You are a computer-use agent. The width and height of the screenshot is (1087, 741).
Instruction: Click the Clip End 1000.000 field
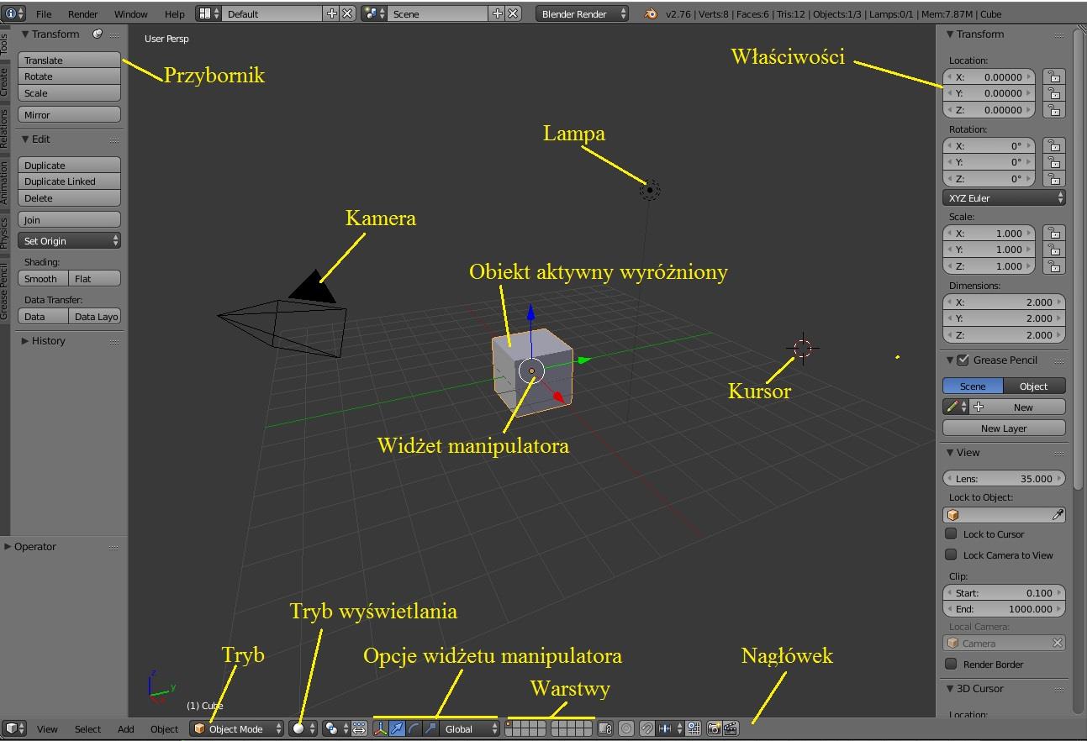1004,609
